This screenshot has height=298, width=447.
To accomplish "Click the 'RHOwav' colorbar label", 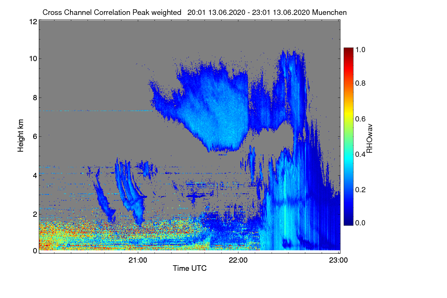I will [x=370, y=139].
